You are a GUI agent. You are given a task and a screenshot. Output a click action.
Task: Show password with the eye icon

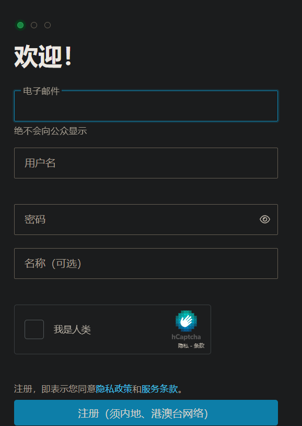click(264, 219)
